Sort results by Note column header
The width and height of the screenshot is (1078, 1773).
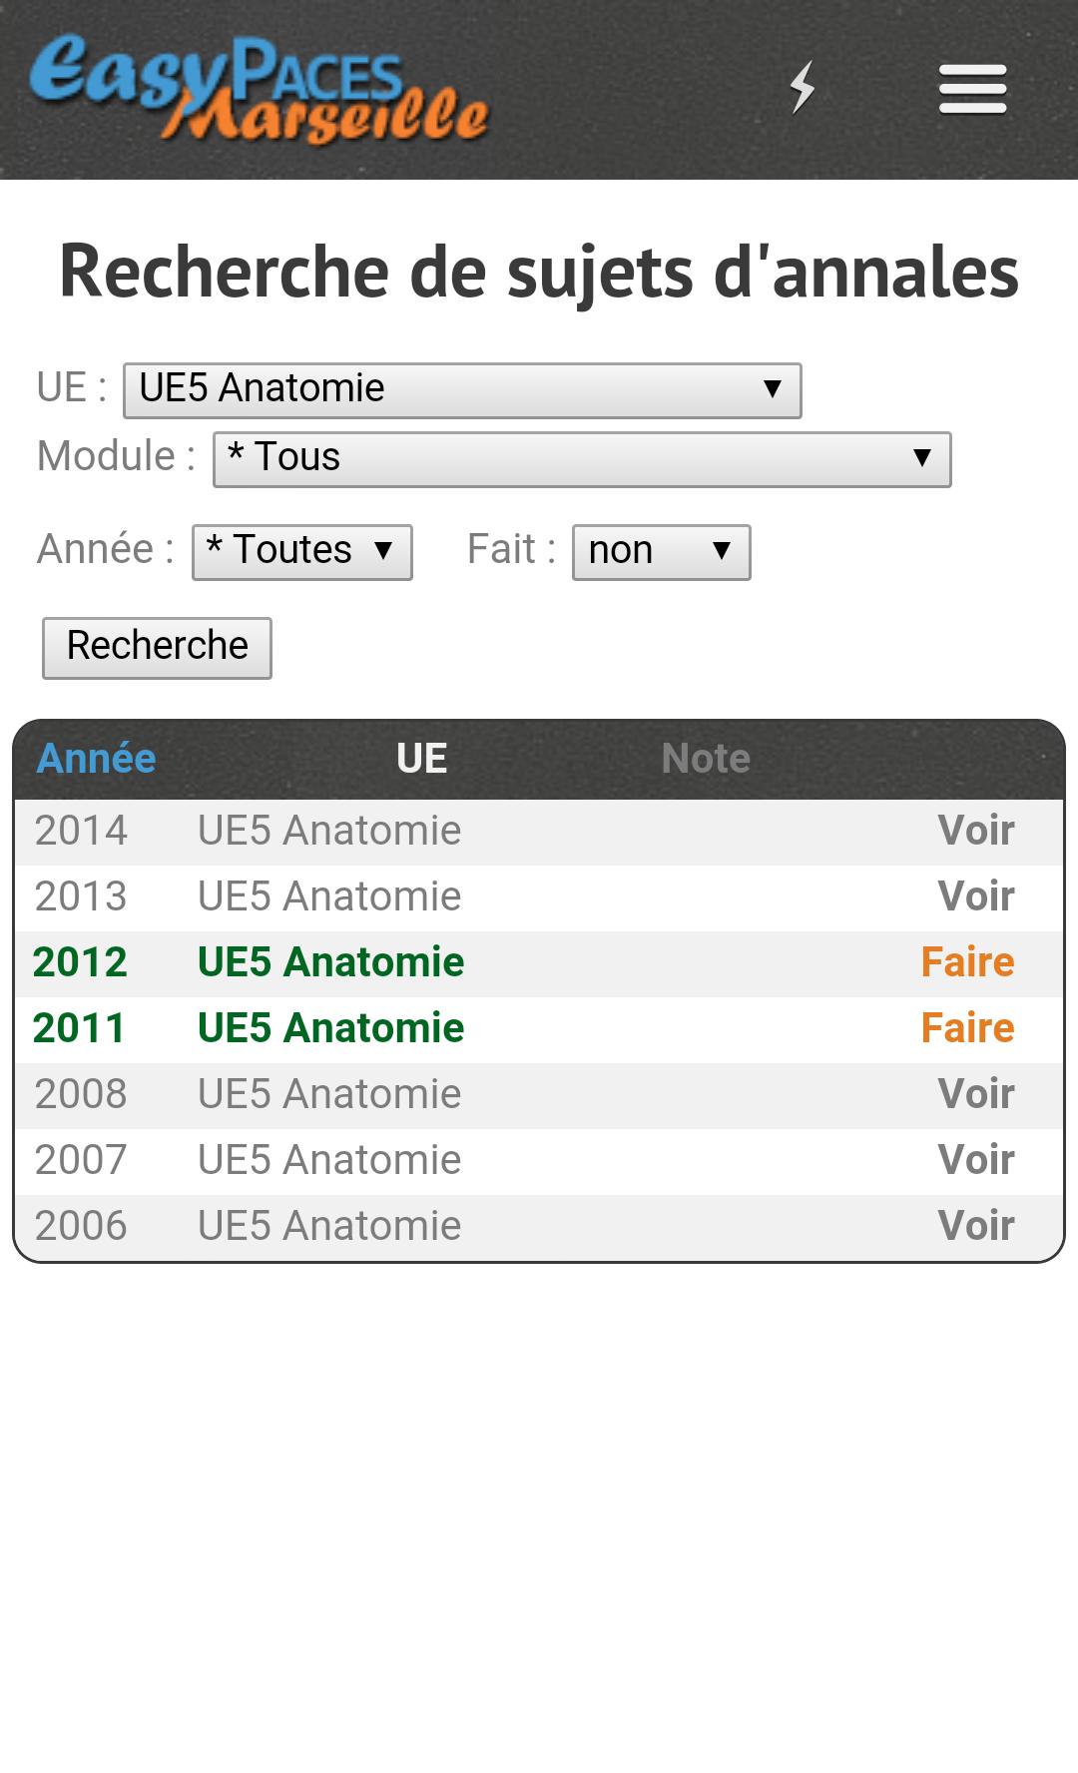(x=706, y=759)
